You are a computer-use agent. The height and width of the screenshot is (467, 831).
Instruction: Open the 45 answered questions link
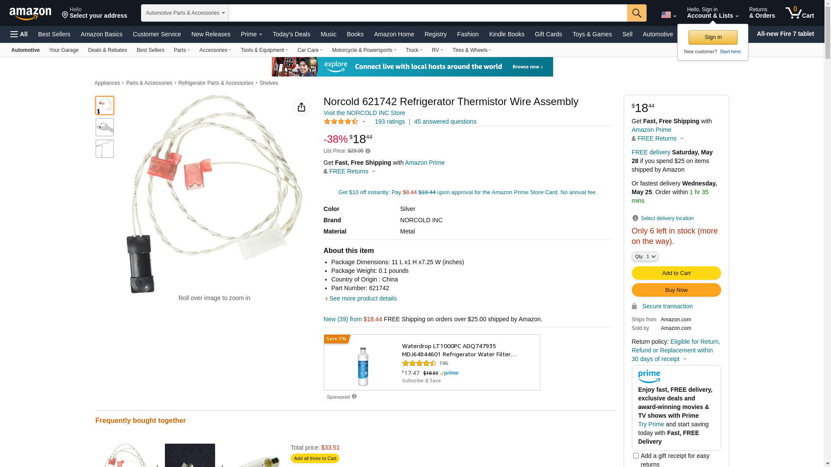coord(445,122)
